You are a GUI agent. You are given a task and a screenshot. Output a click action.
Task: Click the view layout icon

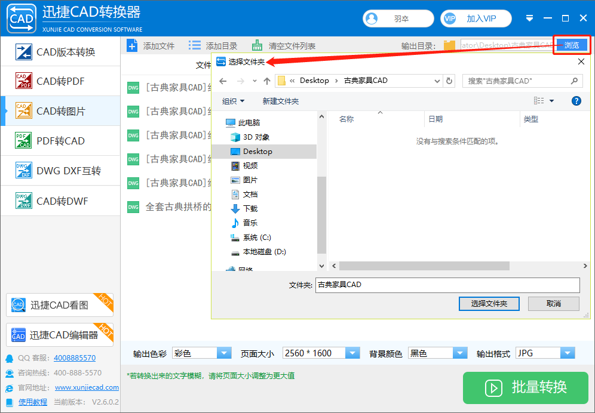(x=539, y=100)
